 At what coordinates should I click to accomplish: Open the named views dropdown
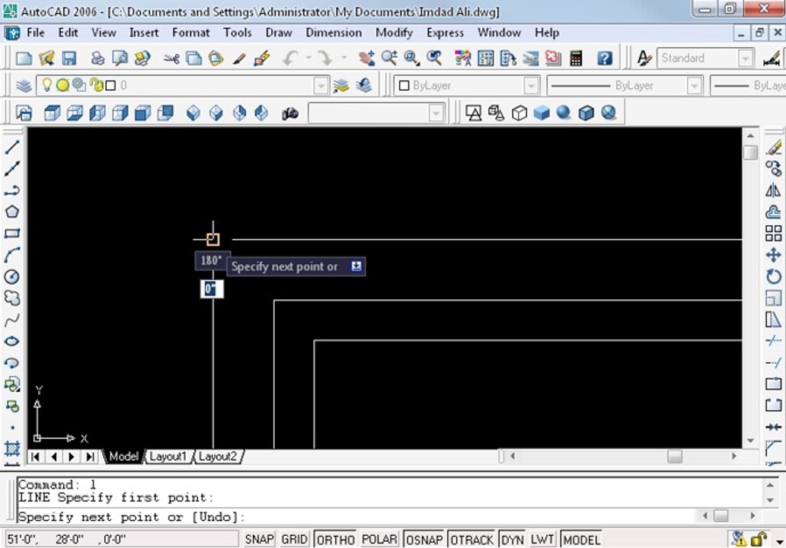pyautogui.click(x=436, y=113)
